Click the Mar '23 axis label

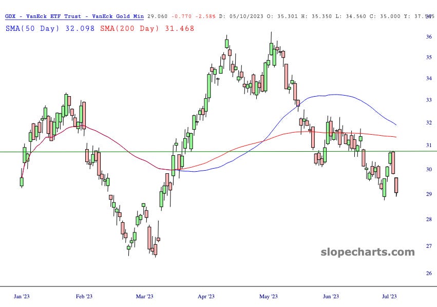(x=144, y=296)
